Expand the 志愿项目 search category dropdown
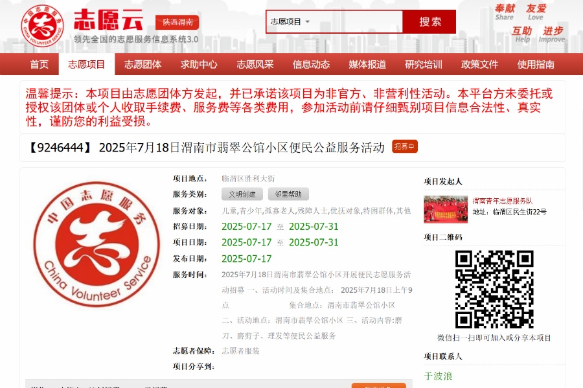This screenshot has width=583, height=388. tap(290, 21)
